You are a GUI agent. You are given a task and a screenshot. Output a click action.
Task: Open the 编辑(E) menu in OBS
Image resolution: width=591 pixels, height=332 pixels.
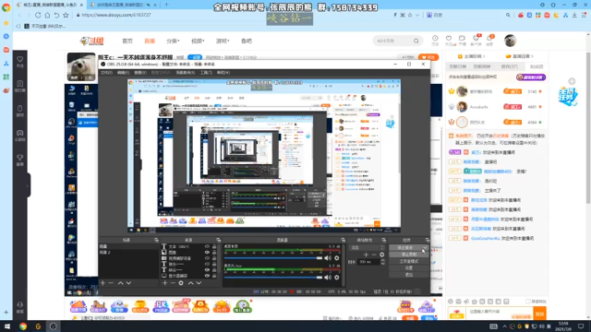(x=123, y=73)
